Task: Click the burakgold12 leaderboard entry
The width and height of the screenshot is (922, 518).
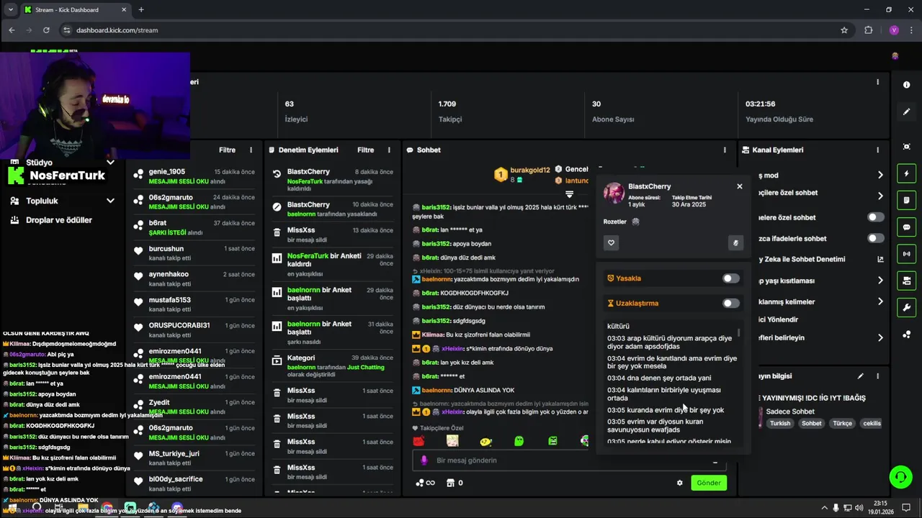Action: tap(523, 174)
